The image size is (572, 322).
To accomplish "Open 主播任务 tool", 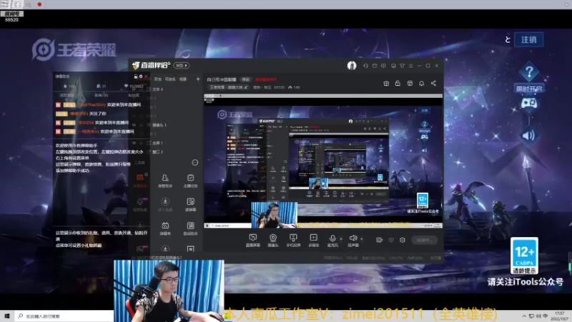I will (x=190, y=181).
